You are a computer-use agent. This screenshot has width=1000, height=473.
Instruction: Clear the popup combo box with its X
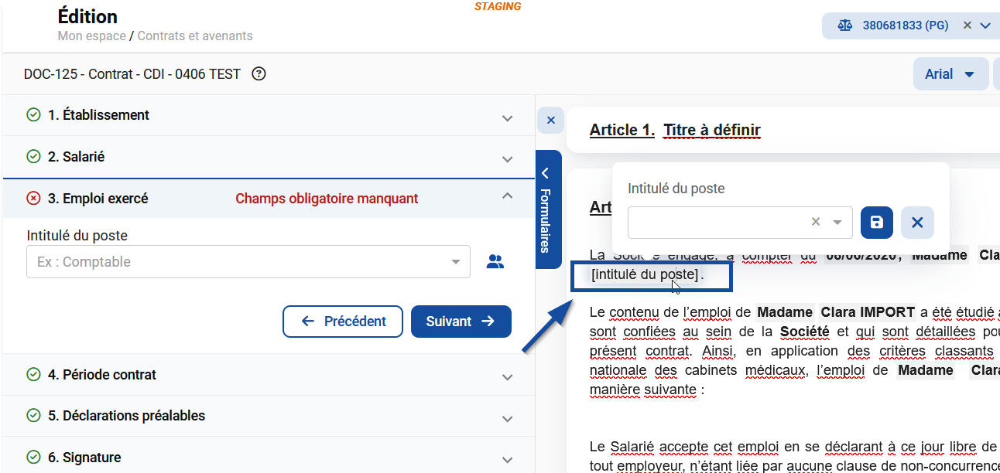tap(815, 222)
